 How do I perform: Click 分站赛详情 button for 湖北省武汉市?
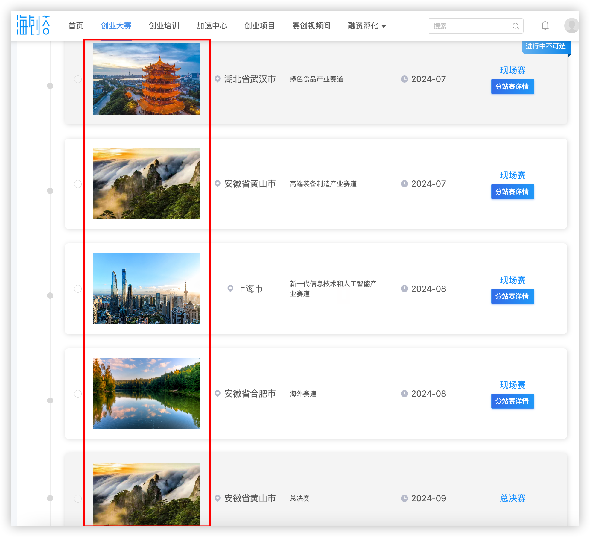(x=512, y=87)
